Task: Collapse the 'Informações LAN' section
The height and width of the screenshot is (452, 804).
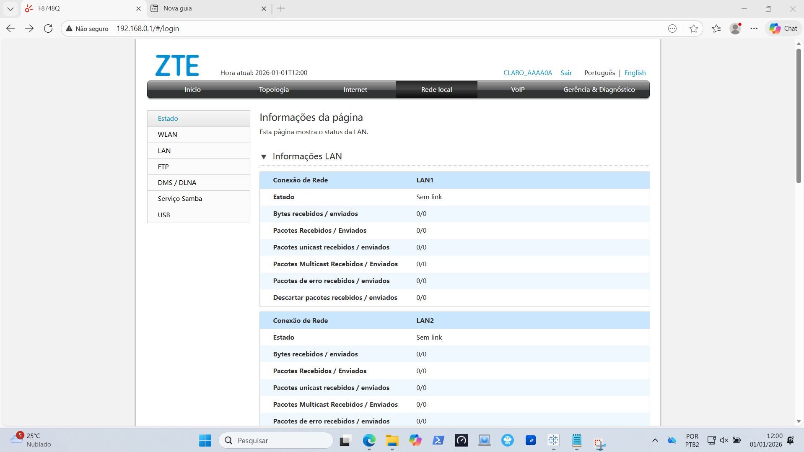Action: [x=264, y=156]
